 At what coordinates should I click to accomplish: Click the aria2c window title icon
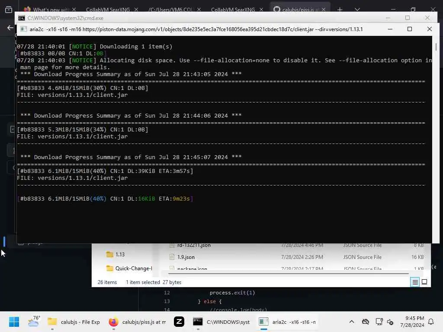coord(23,29)
